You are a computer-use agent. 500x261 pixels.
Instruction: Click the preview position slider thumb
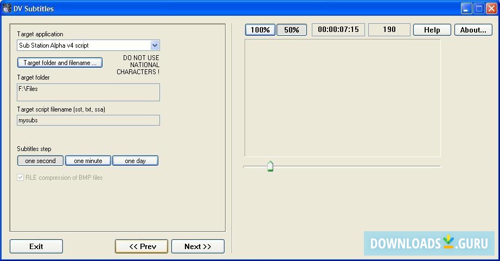pyautogui.click(x=271, y=166)
